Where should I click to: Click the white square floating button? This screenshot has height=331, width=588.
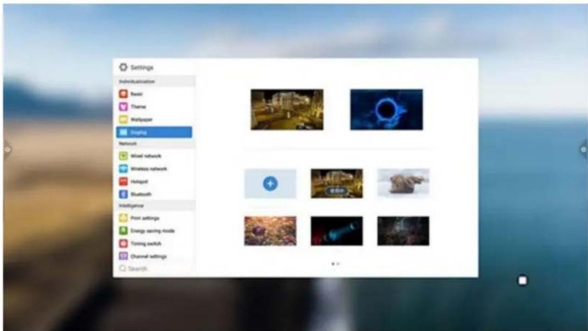pyautogui.click(x=523, y=280)
